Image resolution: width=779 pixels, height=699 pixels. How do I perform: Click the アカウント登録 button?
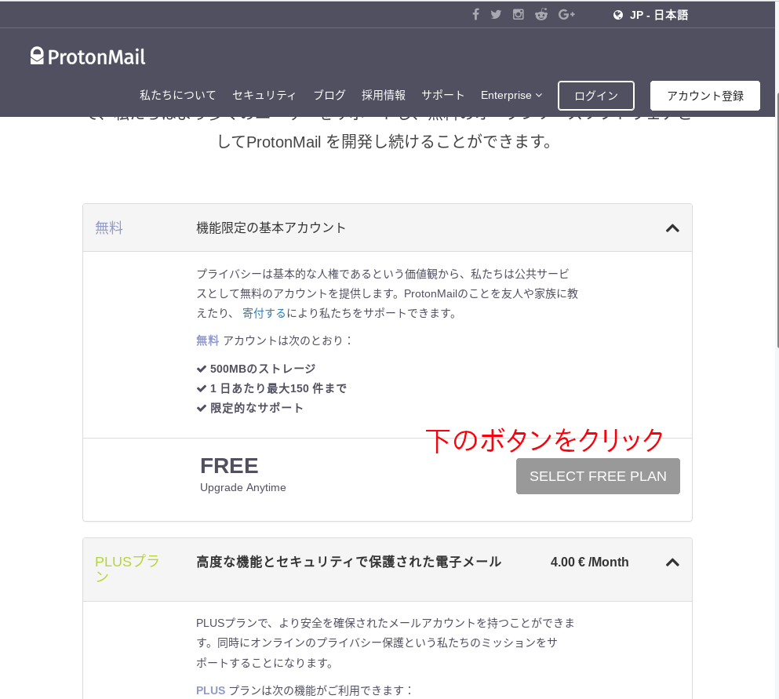pos(705,96)
